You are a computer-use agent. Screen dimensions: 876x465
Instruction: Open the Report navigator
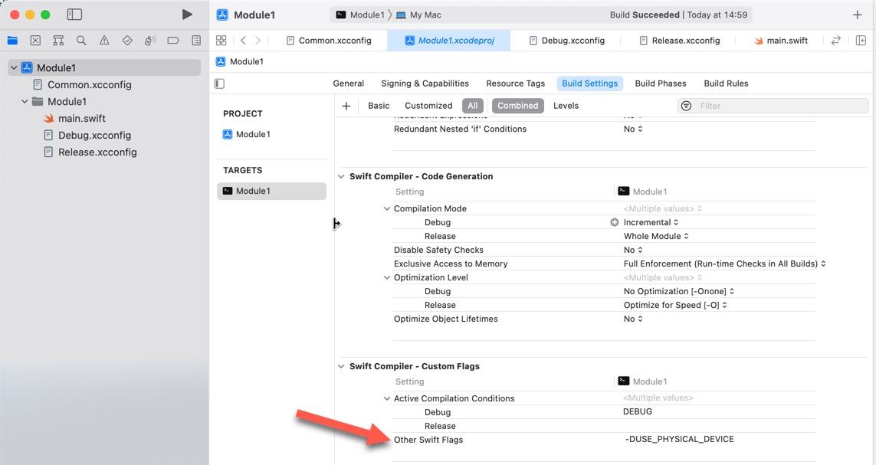tap(196, 40)
